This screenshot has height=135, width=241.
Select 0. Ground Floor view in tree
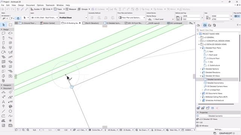(x=214, y=58)
